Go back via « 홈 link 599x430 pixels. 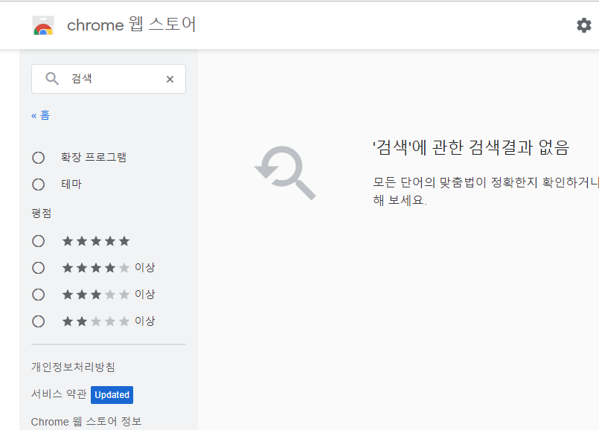pyautogui.click(x=40, y=115)
